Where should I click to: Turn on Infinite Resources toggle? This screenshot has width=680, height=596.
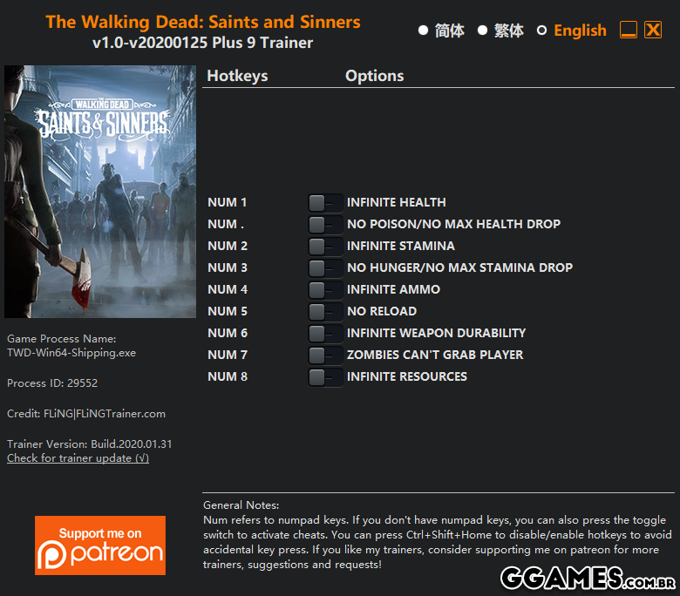(325, 376)
